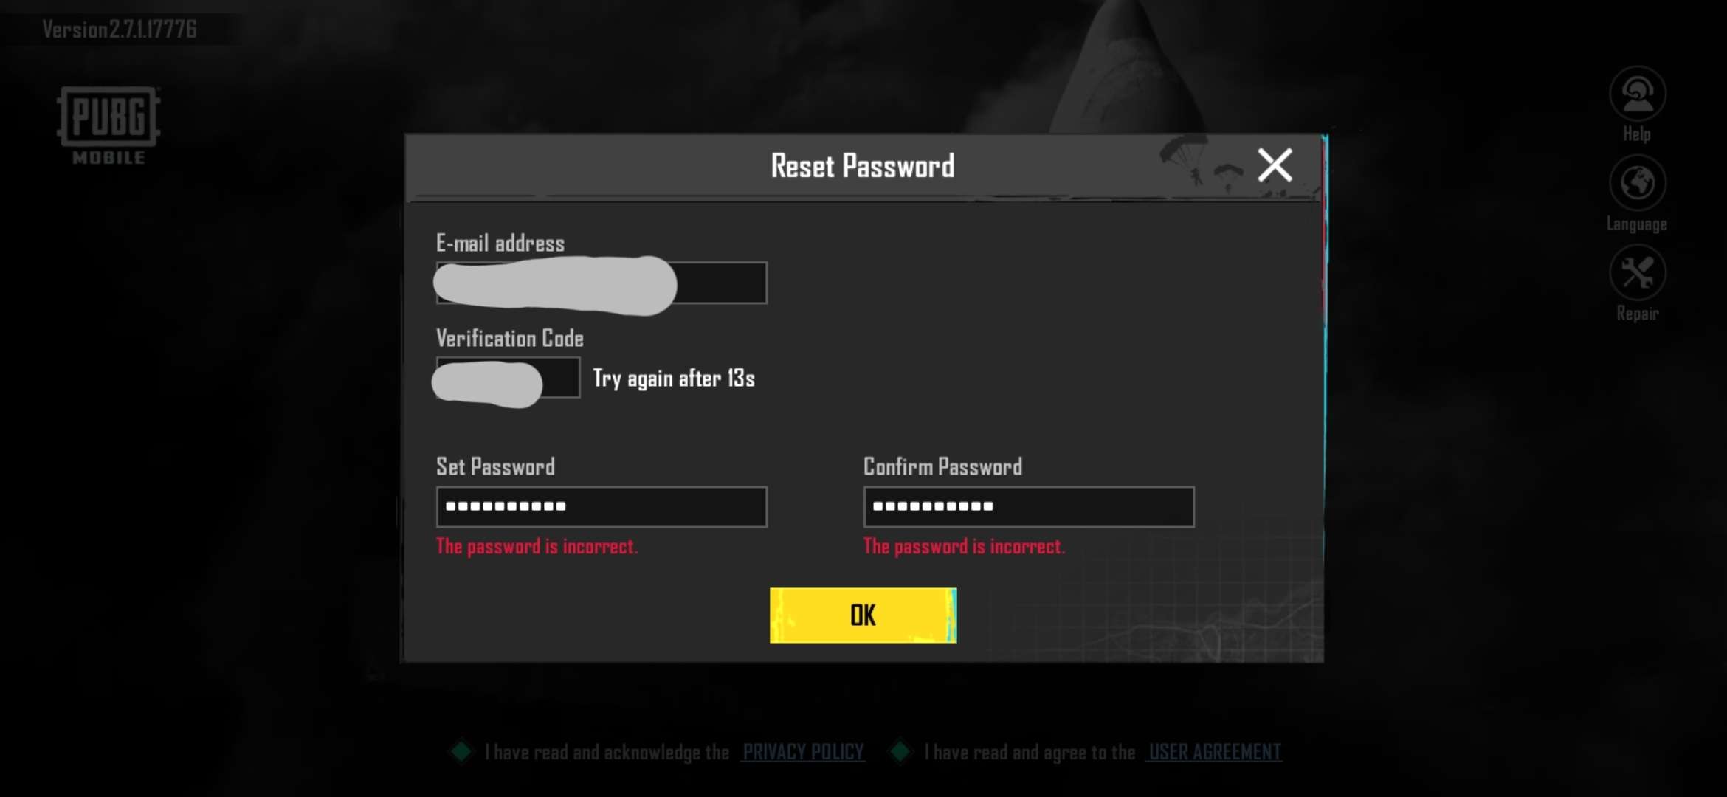Open the PRIVACY POLICY link
The image size is (1727, 797).
(x=803, y=752)
